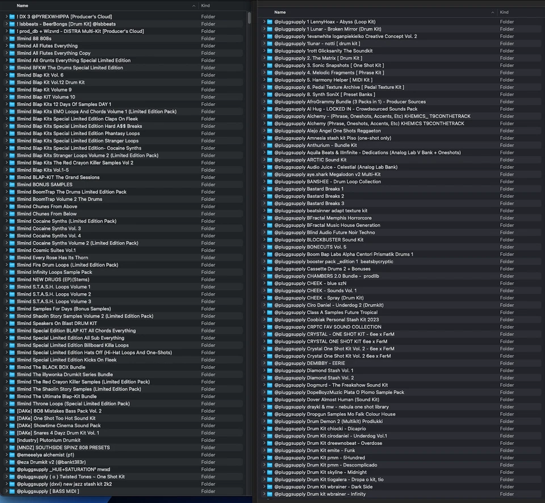
Task: Click folder icon of !llmind Cosmic Suites Vol.1
Action: pos(12,251)
